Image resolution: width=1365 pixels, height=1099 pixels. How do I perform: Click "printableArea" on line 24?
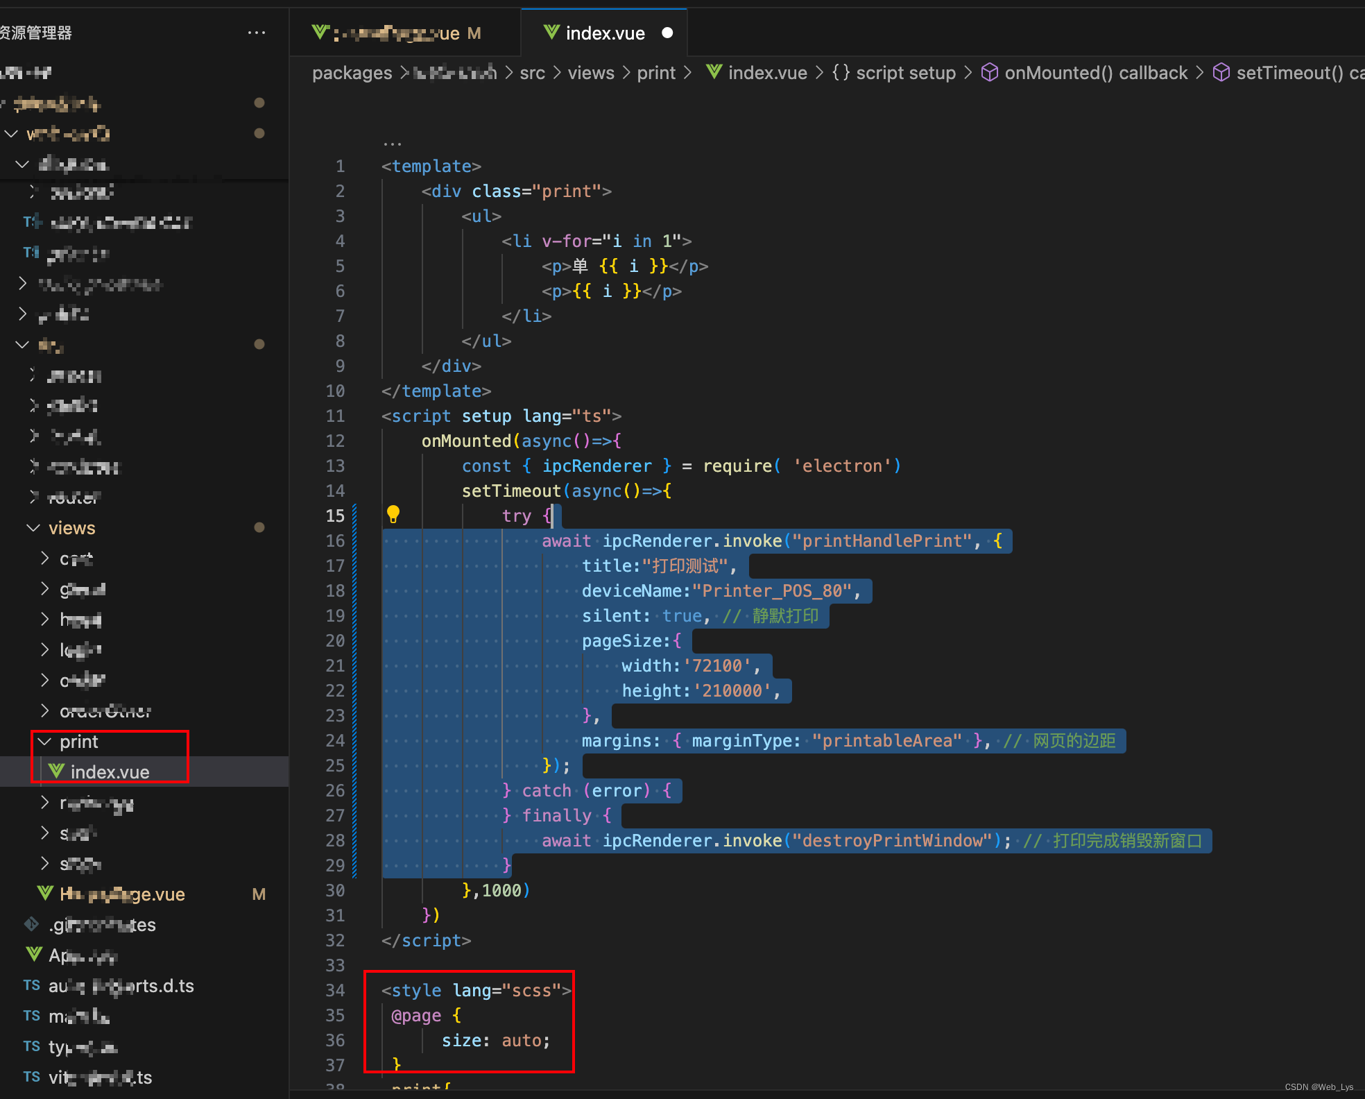887,740
